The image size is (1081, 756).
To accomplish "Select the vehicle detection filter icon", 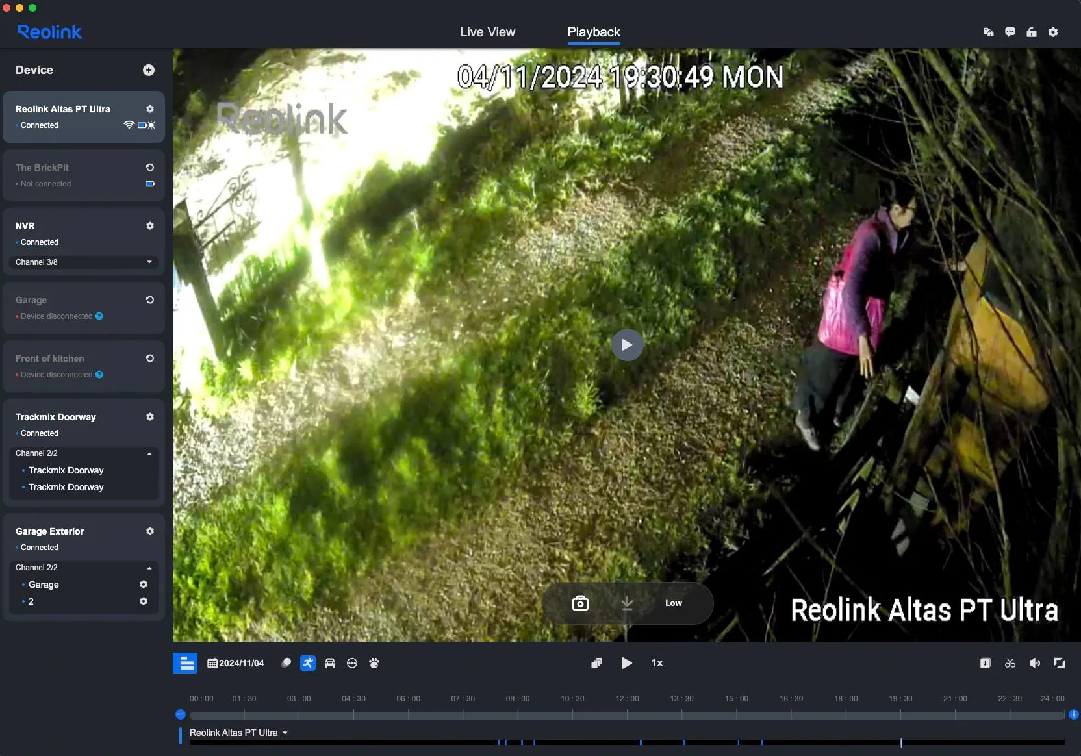I will pyautogui.click(x=330, y=663).
